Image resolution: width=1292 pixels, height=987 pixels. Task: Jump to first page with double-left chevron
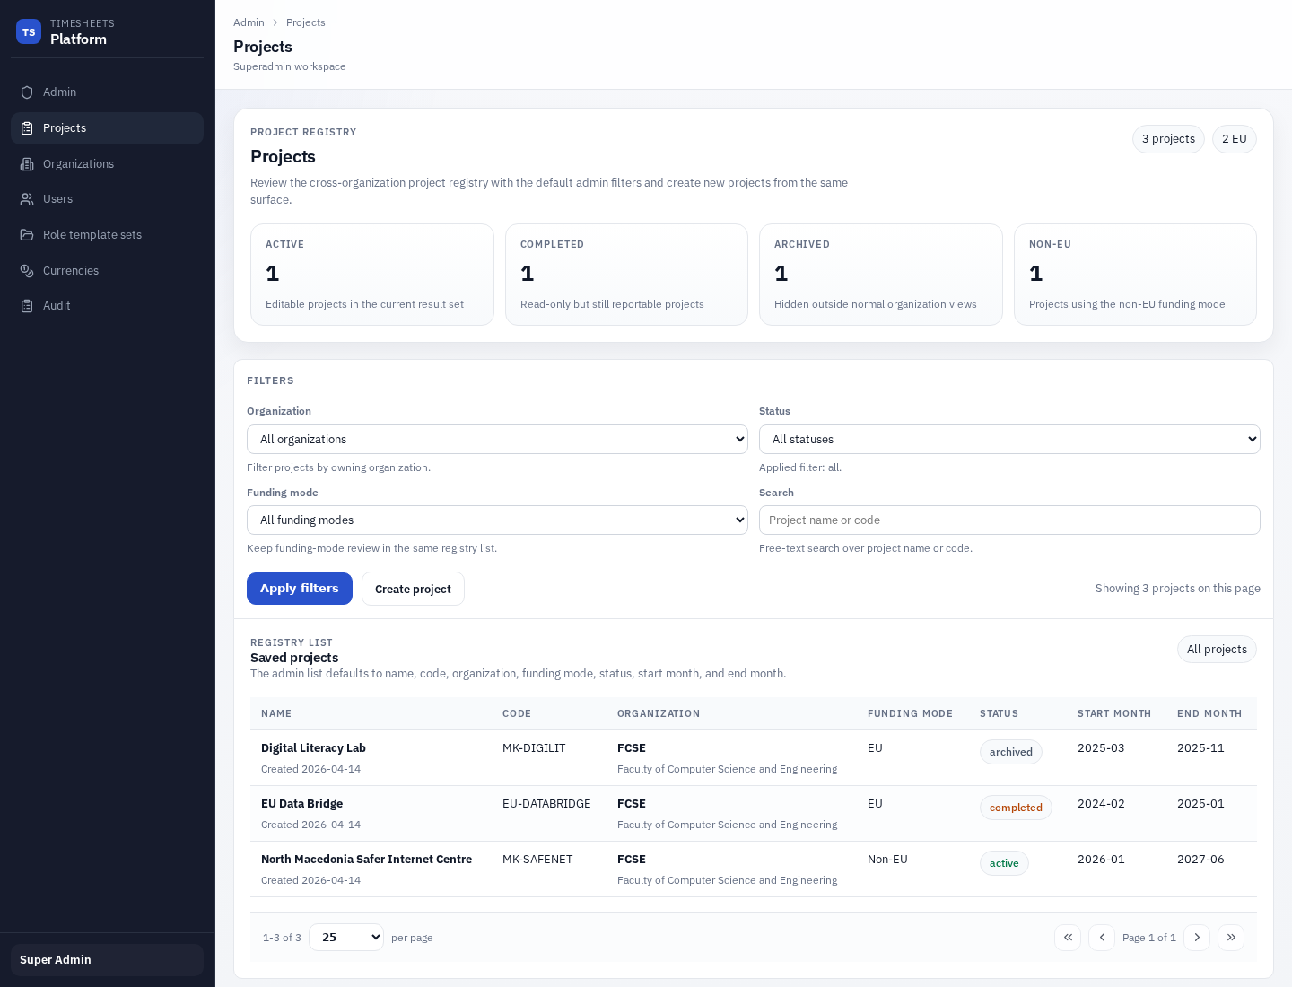1068,937
